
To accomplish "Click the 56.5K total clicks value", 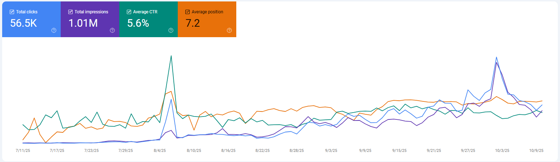I will pos(23,23).
